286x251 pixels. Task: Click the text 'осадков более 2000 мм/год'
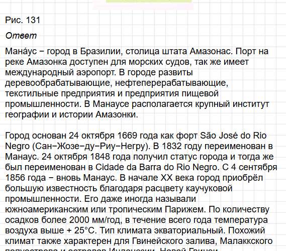point(63,220)
